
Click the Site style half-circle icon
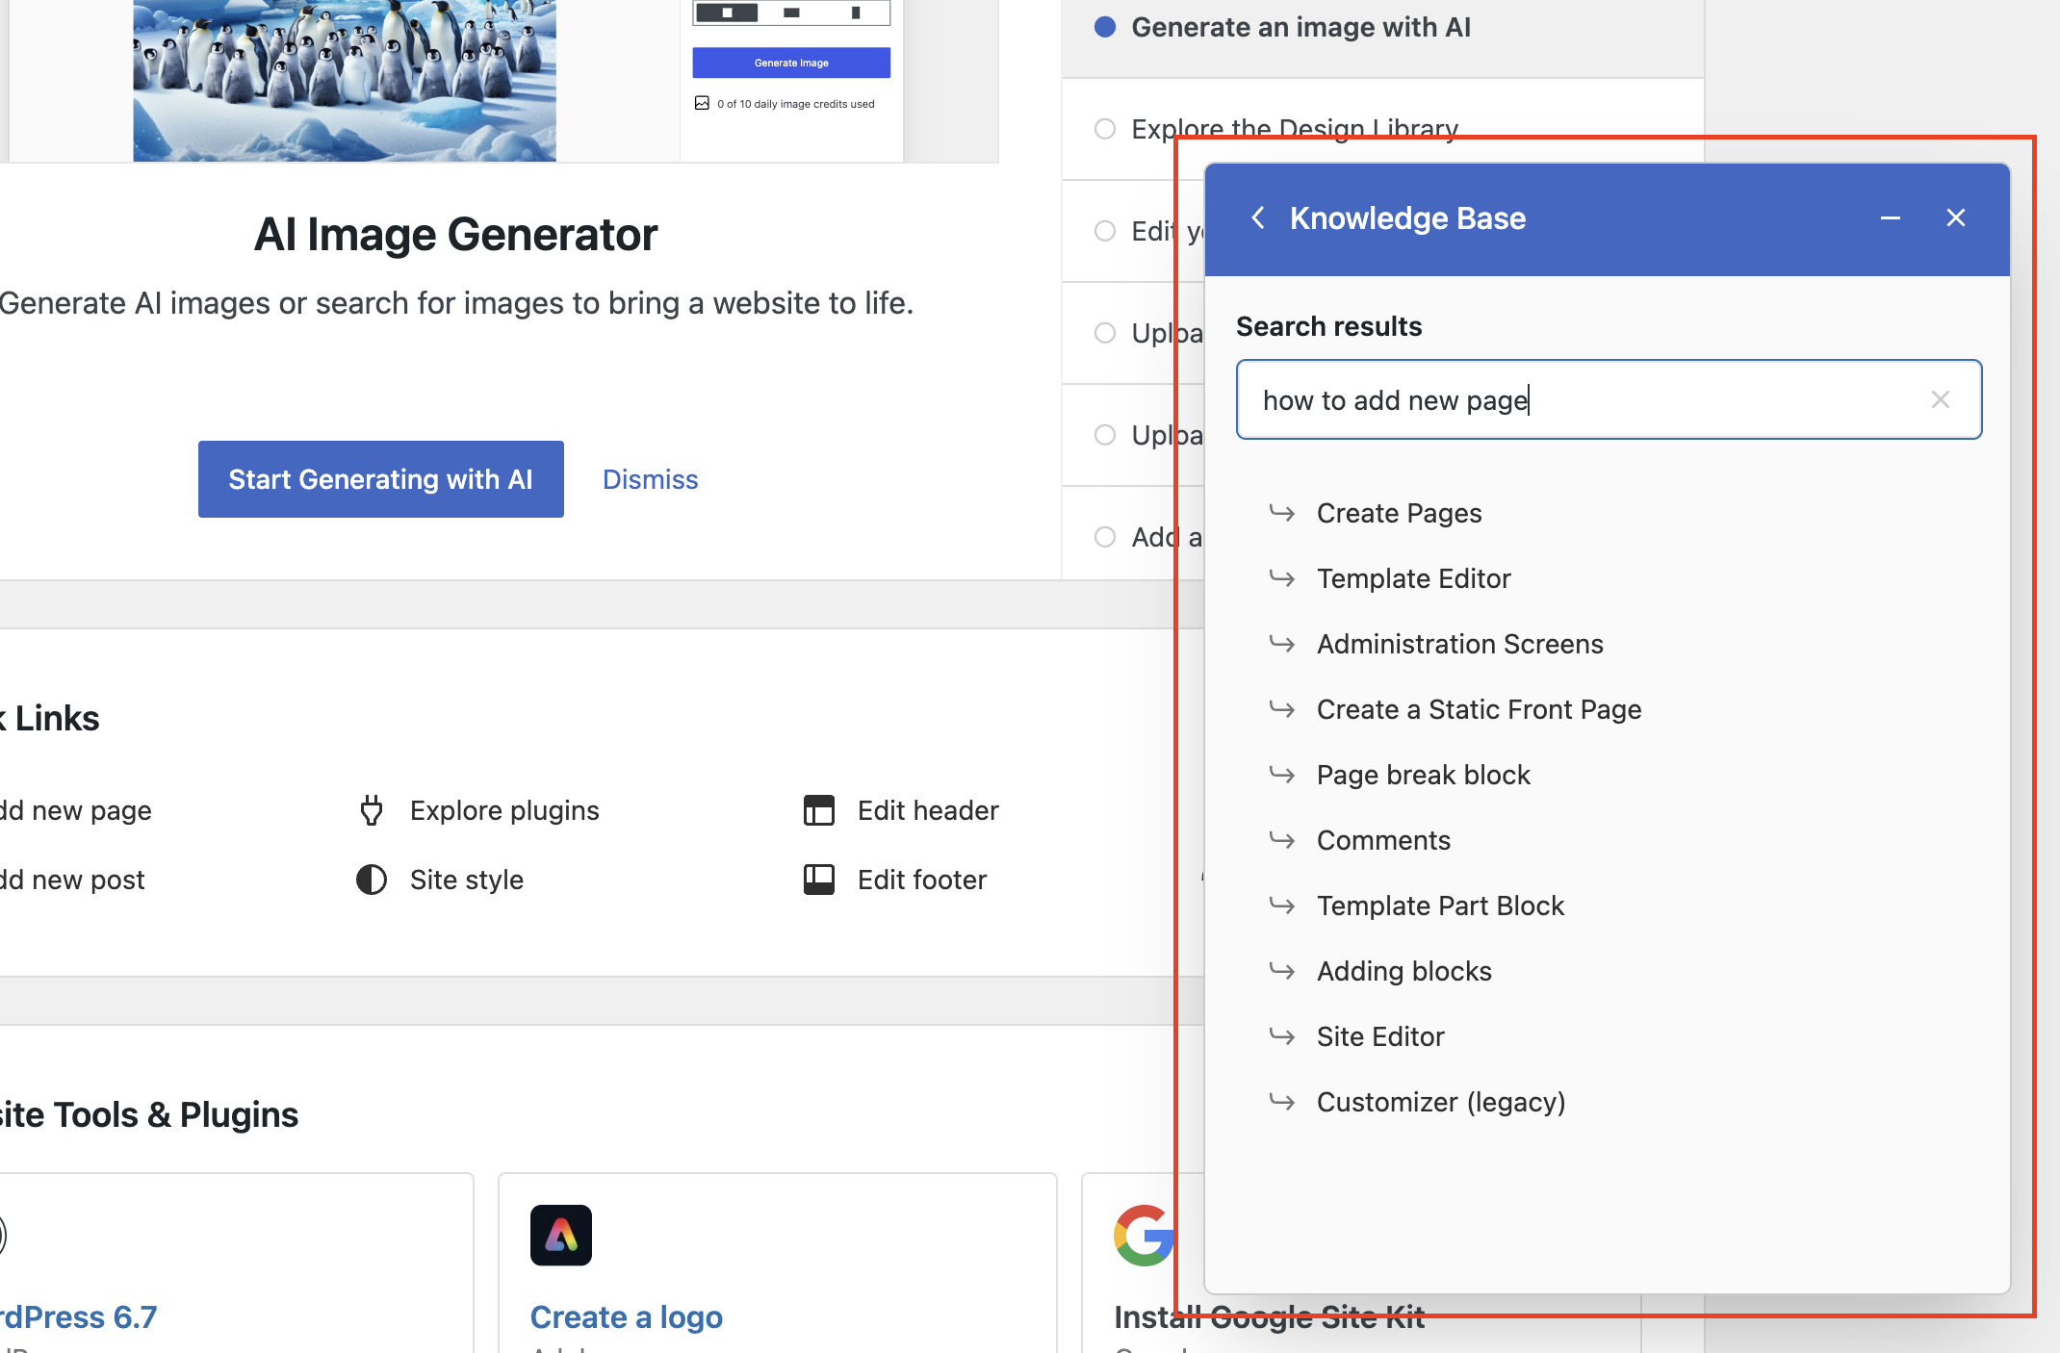click(372, 880)
